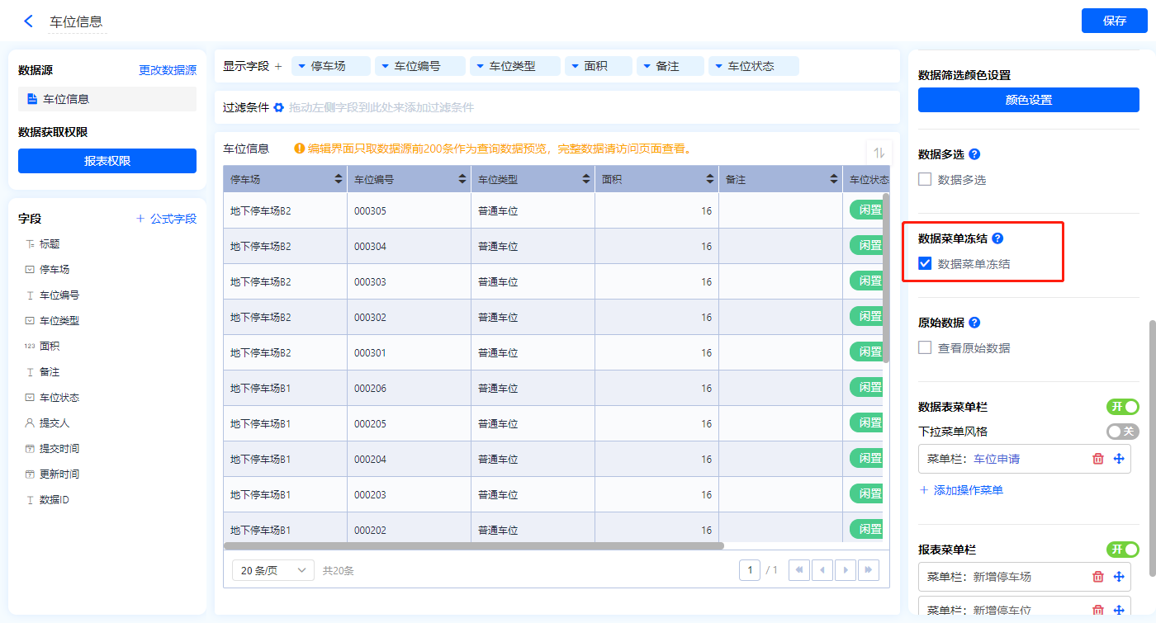Click the transpose icon above the table
Screen dimensions: 1156x623
[x=879, y=153]
